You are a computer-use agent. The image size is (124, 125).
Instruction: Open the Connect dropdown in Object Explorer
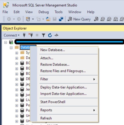(x=11, y=35)
